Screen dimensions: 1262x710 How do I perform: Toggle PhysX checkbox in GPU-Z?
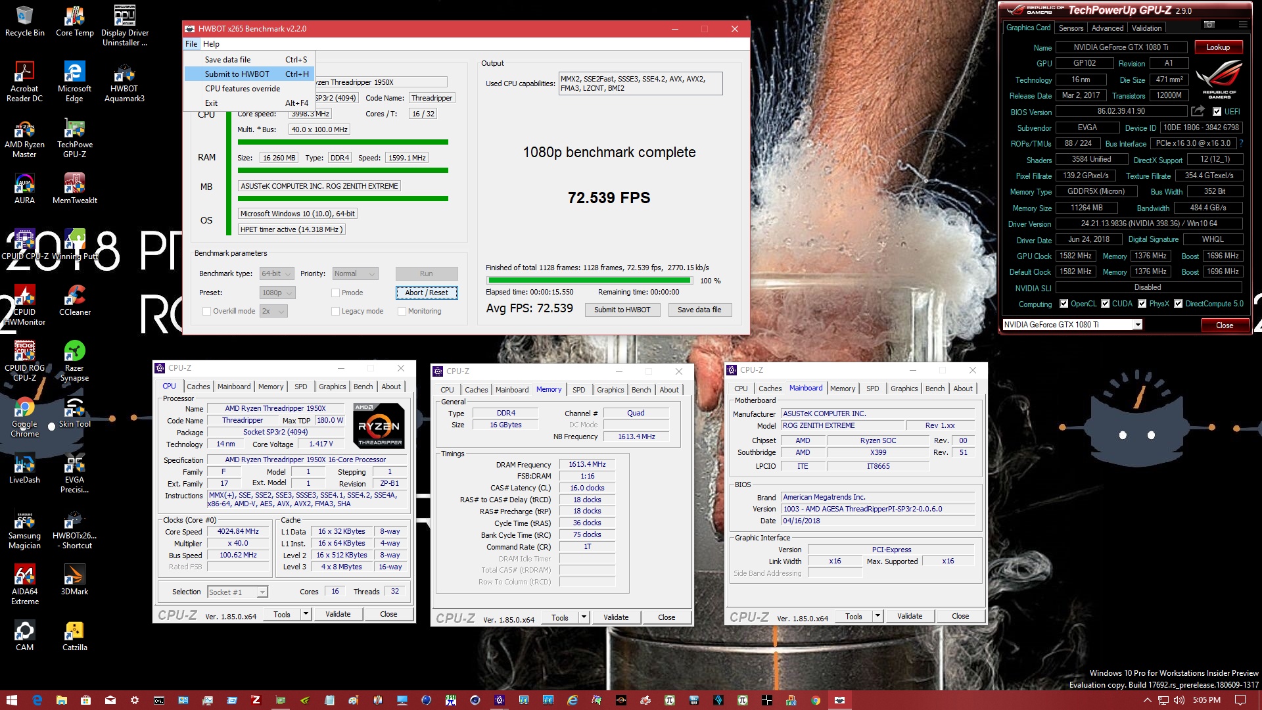pos(1142,304)
